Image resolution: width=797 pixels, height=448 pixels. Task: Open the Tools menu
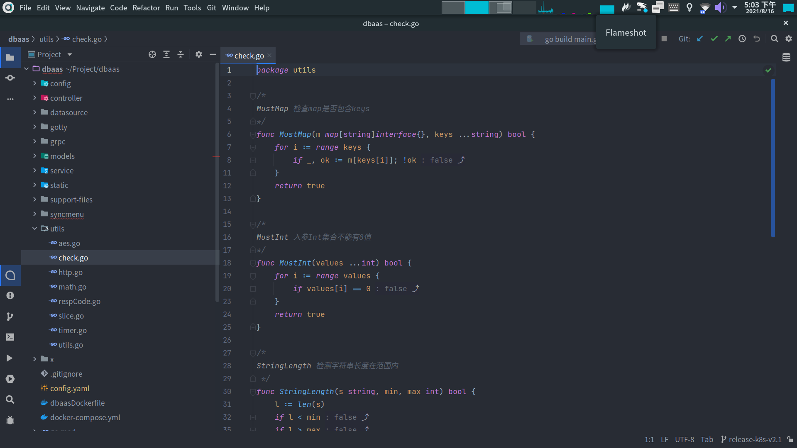(x=192, y=7)
